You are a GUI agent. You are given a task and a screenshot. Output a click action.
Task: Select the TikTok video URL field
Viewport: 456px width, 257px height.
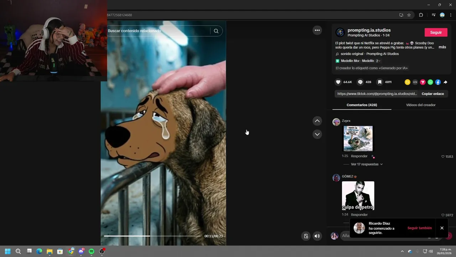coord(377,94)
